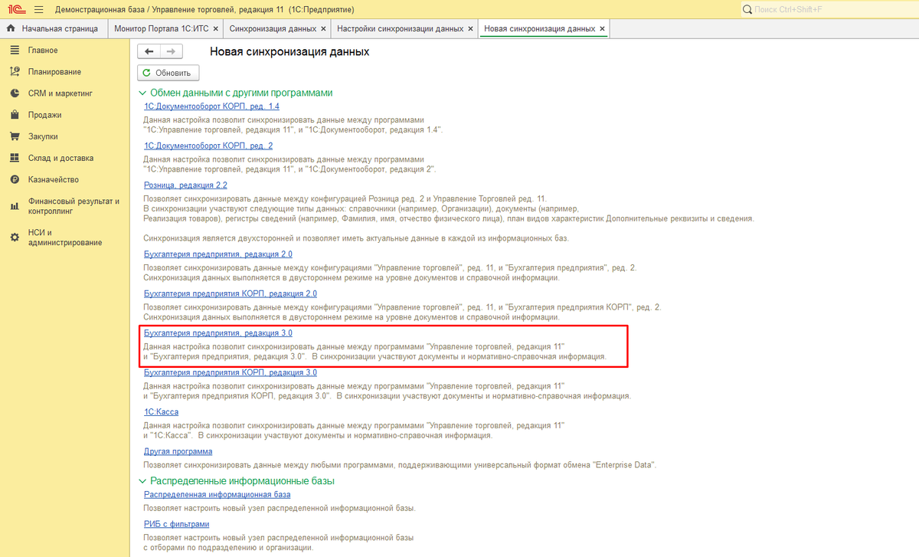Open Розница, редакция 2.2 link

[x=185, y=185]
